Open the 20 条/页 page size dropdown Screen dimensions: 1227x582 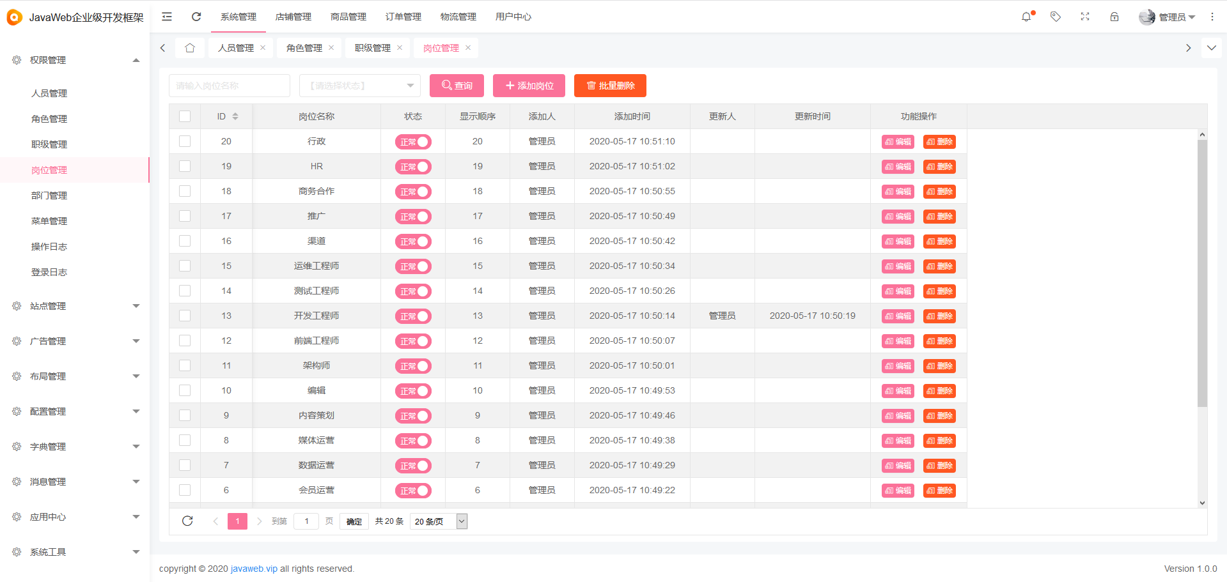439,521
